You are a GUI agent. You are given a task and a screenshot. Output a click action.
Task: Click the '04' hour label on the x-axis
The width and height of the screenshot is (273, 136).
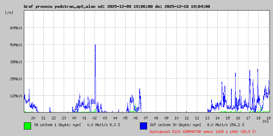(x=115, y=118)
